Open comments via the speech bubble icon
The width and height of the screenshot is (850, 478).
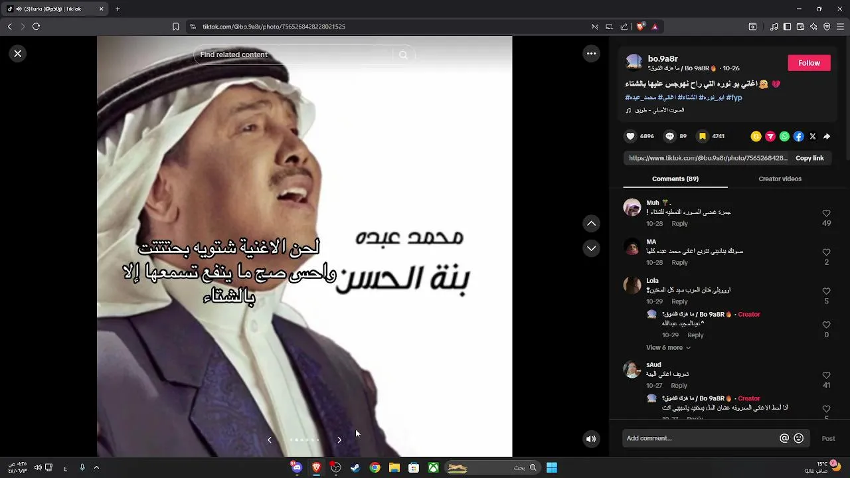(x=670, y=136)
